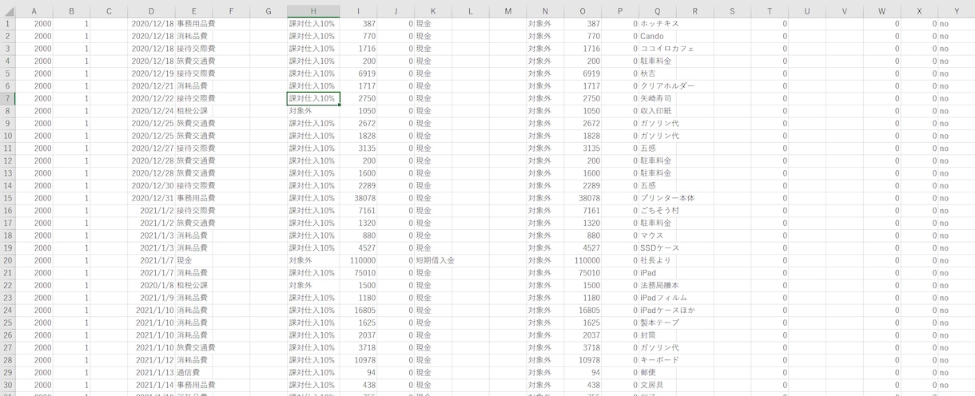Click cell containing 秋吉
The height and width of the screenshot is (396, 975).
(x=658, y=73)
